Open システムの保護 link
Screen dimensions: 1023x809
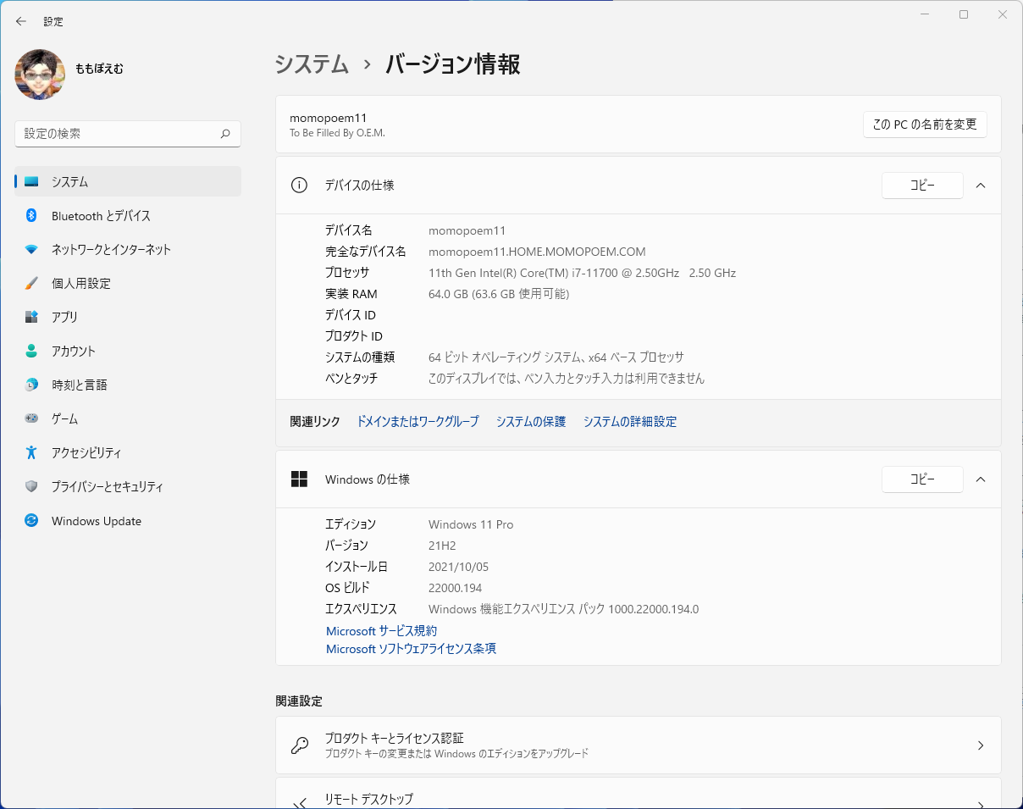click(531, 421)
